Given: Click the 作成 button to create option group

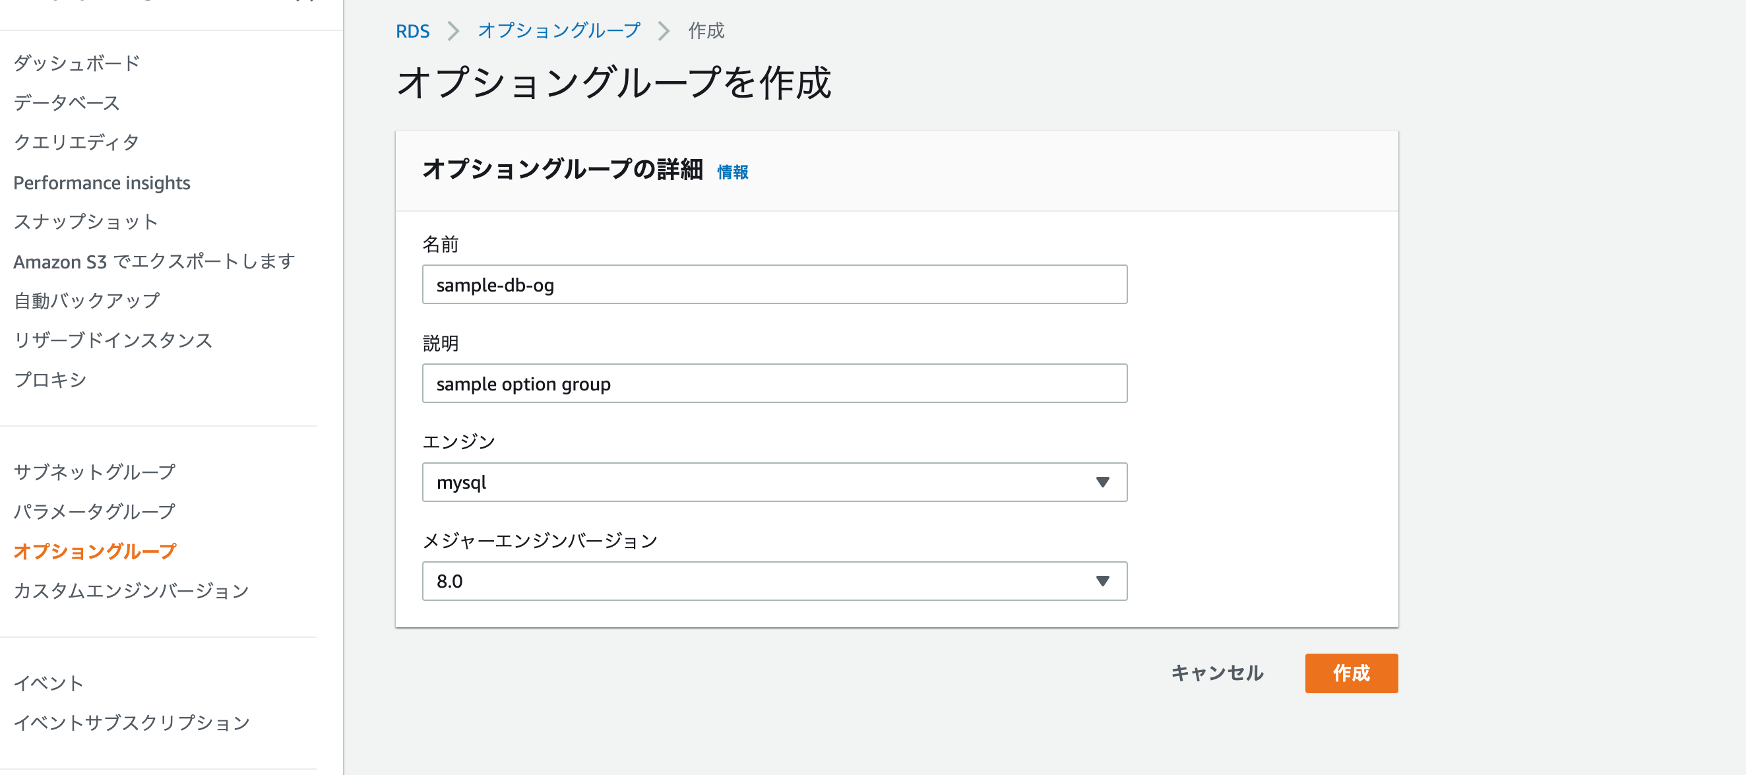Looking at the screenshot, I should point(1351,673).
